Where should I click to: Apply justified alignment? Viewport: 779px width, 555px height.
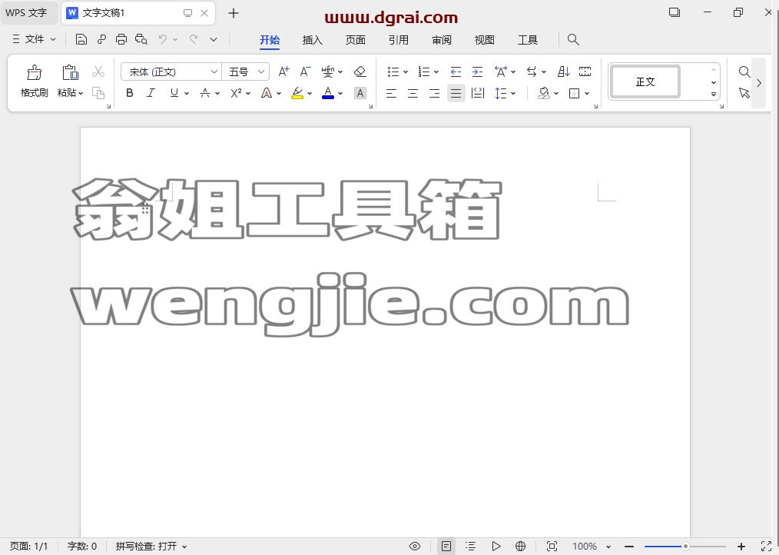[456, 93]
